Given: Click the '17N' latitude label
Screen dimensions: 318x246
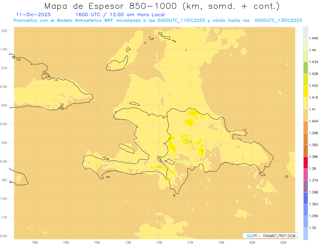Looking at the screenshot, I should coord(5,217).
